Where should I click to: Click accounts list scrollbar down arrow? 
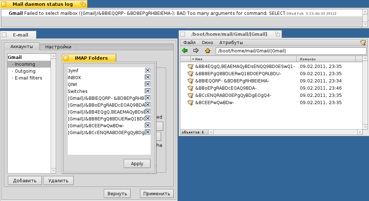54,171
